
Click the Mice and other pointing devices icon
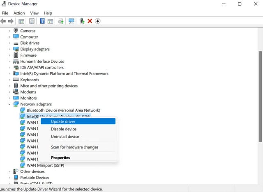[16, 86]
